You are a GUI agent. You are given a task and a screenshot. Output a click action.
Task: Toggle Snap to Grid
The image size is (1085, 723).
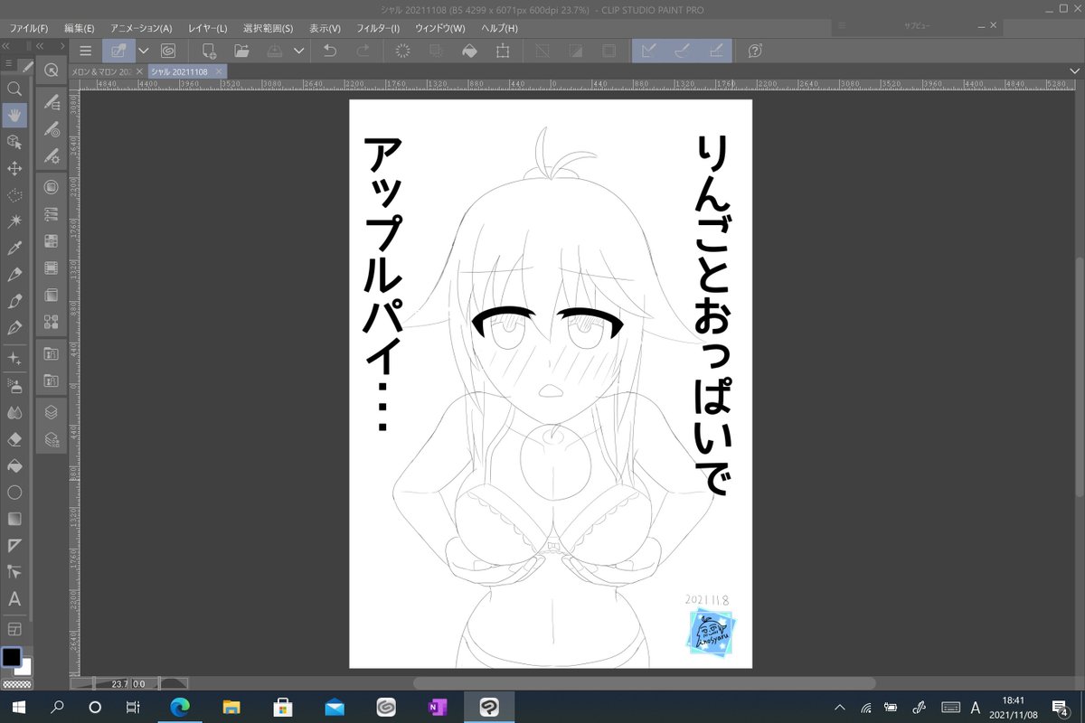(716, 52)
